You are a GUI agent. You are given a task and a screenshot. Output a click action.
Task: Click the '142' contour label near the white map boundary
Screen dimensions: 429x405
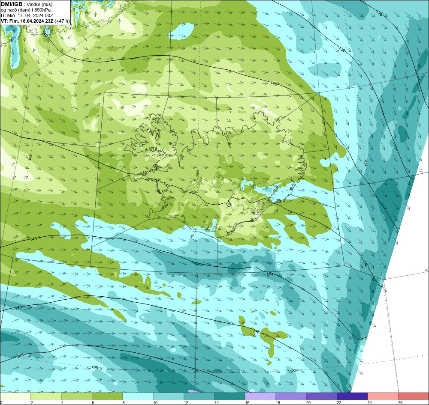pyautogui.click(x=365, y=264)
